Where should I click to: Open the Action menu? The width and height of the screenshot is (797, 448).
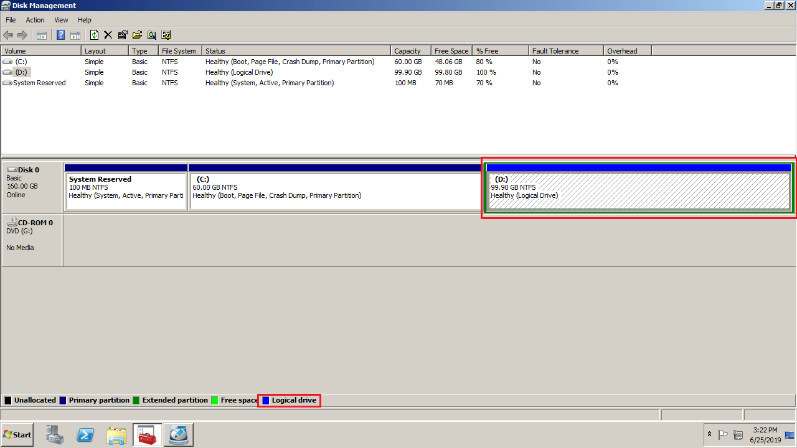35,20
